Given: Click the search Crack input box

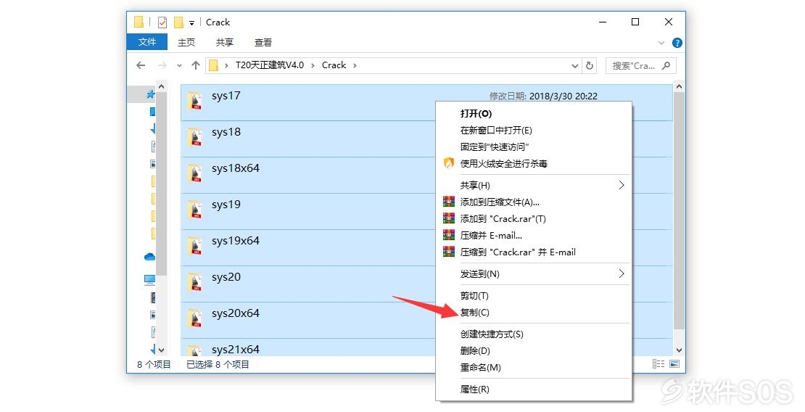Looking at the screenshot, I should pyautogui.click(x=640, y=66).
